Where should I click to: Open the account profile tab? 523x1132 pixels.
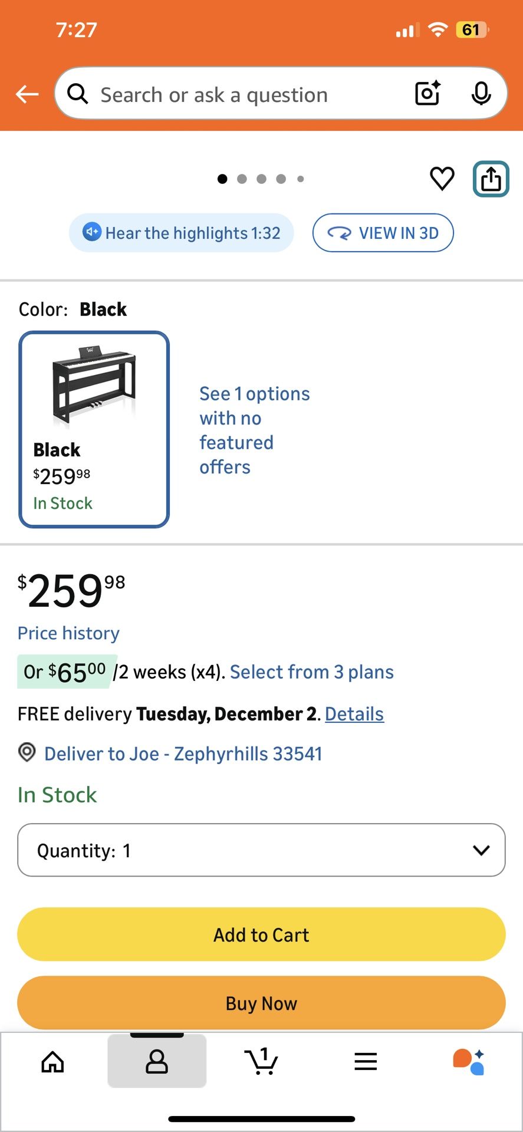click(x=157, y=1062)
